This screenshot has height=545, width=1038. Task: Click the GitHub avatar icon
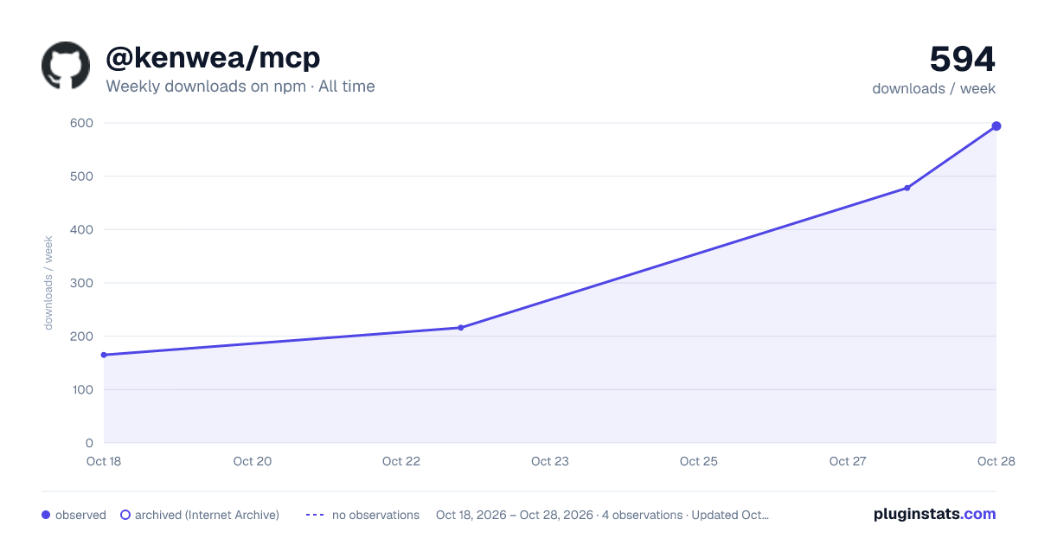(x=66, y=66)
